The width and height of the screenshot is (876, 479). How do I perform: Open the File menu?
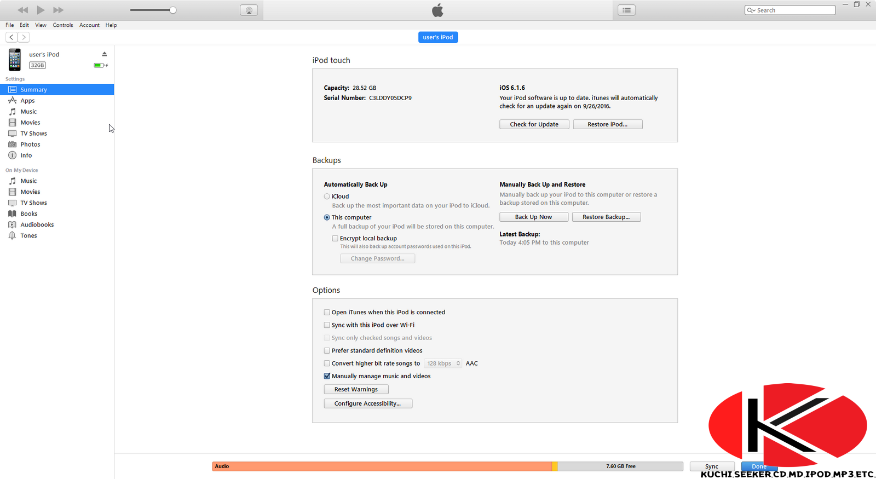(x=10, y=25)
